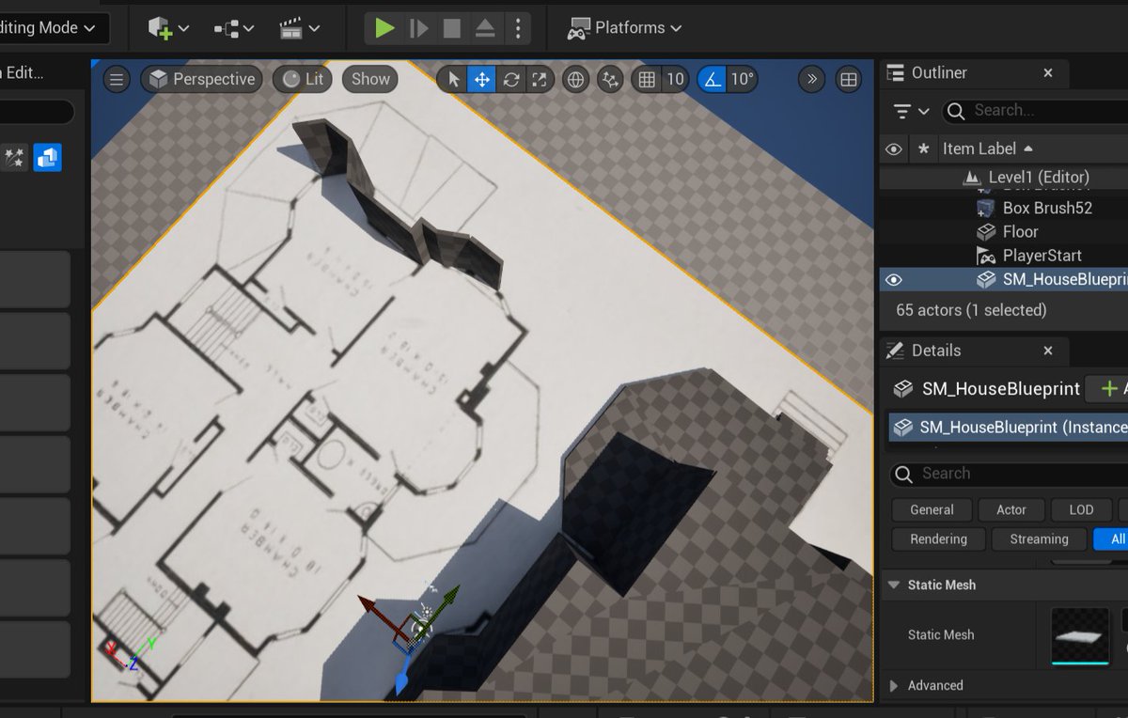Focus the Outliner search field
The height and width of the screenshot is (718, 1128).
tap(1036, 111)
